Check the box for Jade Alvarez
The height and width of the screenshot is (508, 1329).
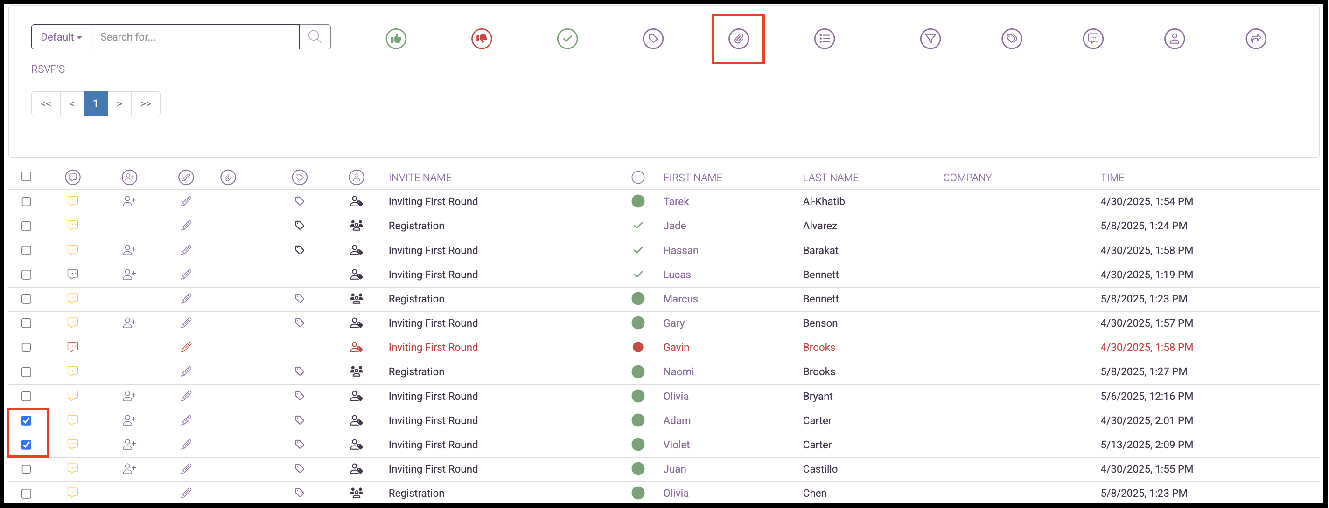tap(26, 226)
